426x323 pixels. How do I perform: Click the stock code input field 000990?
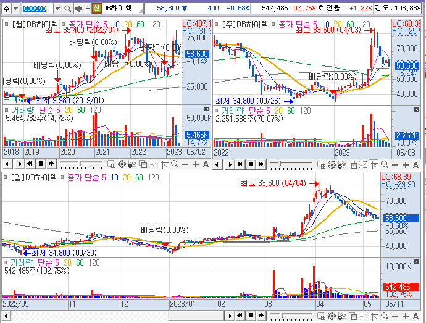(x=38, y=9)
